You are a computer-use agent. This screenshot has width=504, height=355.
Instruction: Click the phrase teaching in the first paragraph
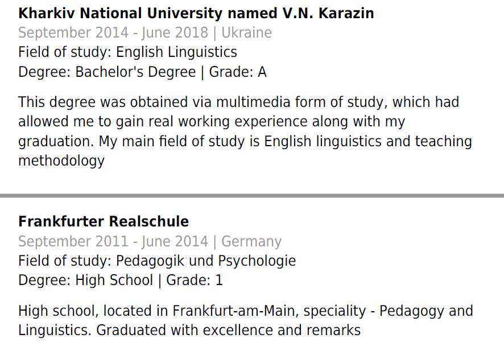pos(444,142)
